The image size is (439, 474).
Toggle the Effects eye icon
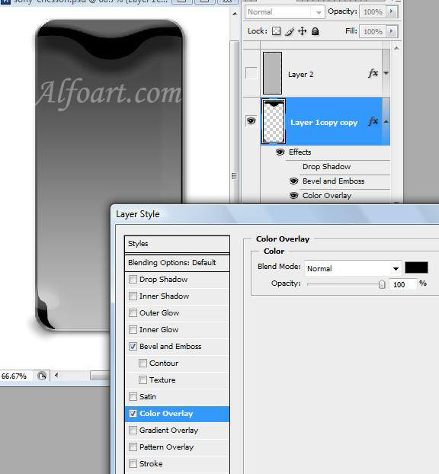coord(280,152)
